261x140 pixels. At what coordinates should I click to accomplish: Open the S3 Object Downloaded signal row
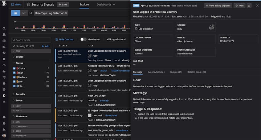(x=93, y=115)
